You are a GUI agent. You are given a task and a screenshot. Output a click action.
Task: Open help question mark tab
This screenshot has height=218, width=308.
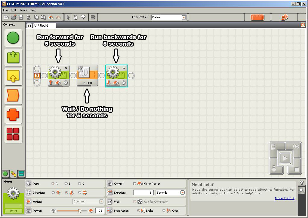tap(302, 183)
